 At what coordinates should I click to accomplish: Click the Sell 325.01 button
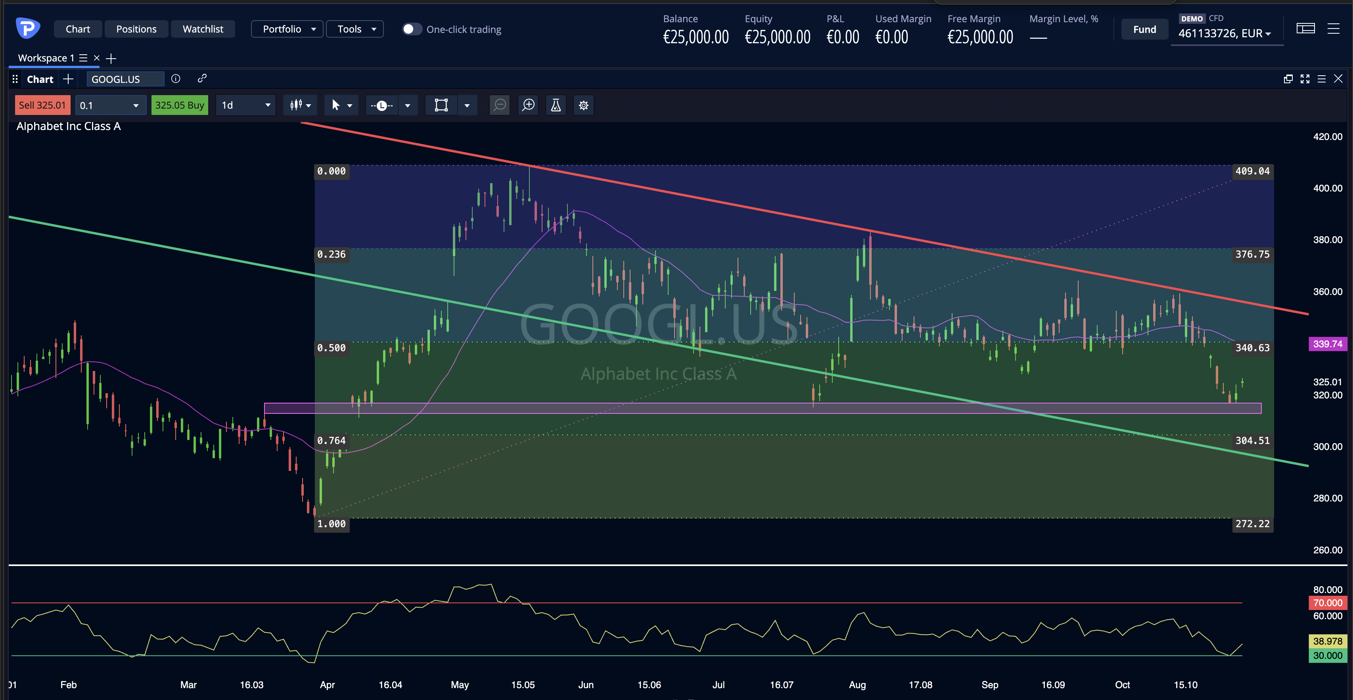click(x=42, y=105)
